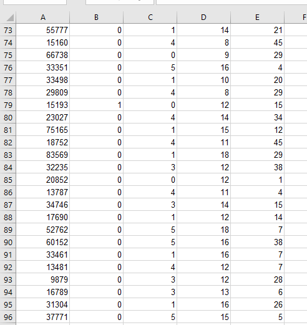Select row 90 header
The image size is (307, 325).
tap(8, 242)
